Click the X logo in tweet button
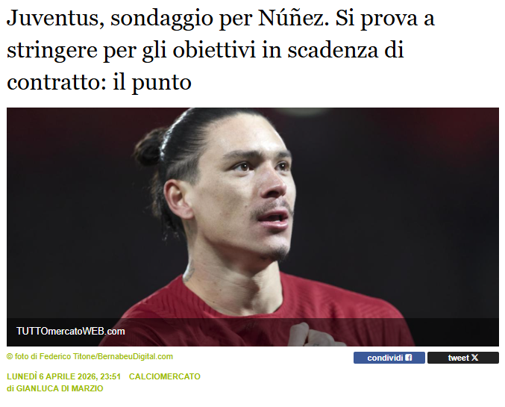The height and width of the screenshot is (407, 505). pos(474,358)
